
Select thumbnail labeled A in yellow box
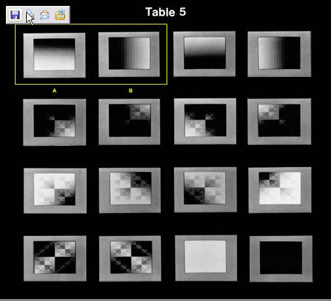pyautogui.click(x=55, y=55)
